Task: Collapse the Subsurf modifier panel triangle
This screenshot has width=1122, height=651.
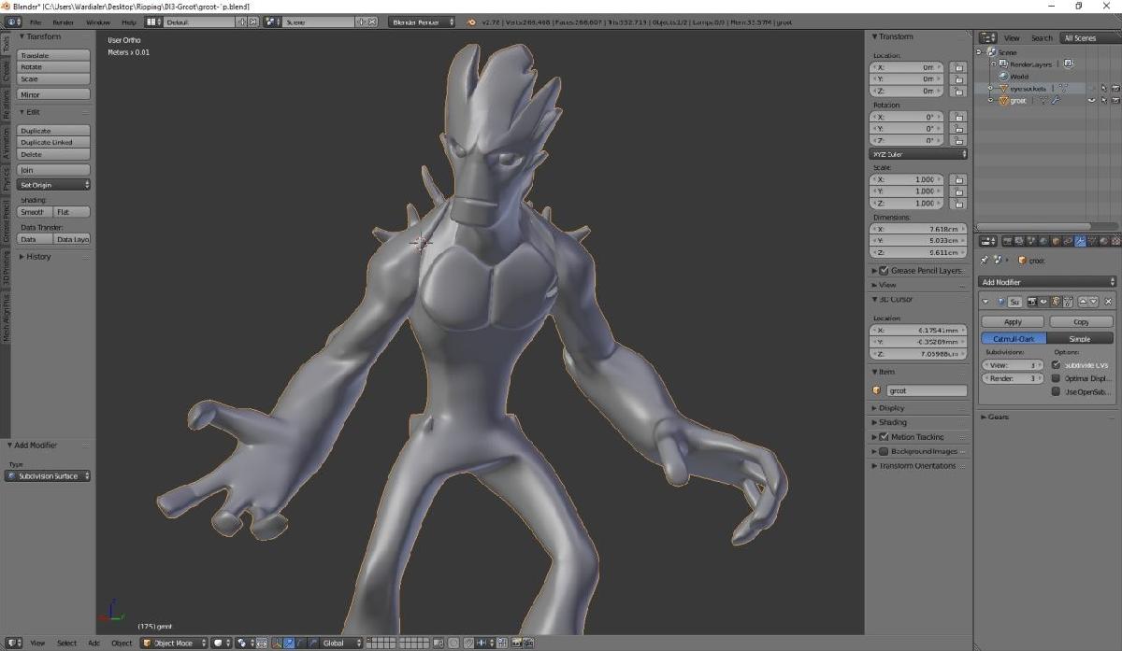Action: [x=985, y=302]
